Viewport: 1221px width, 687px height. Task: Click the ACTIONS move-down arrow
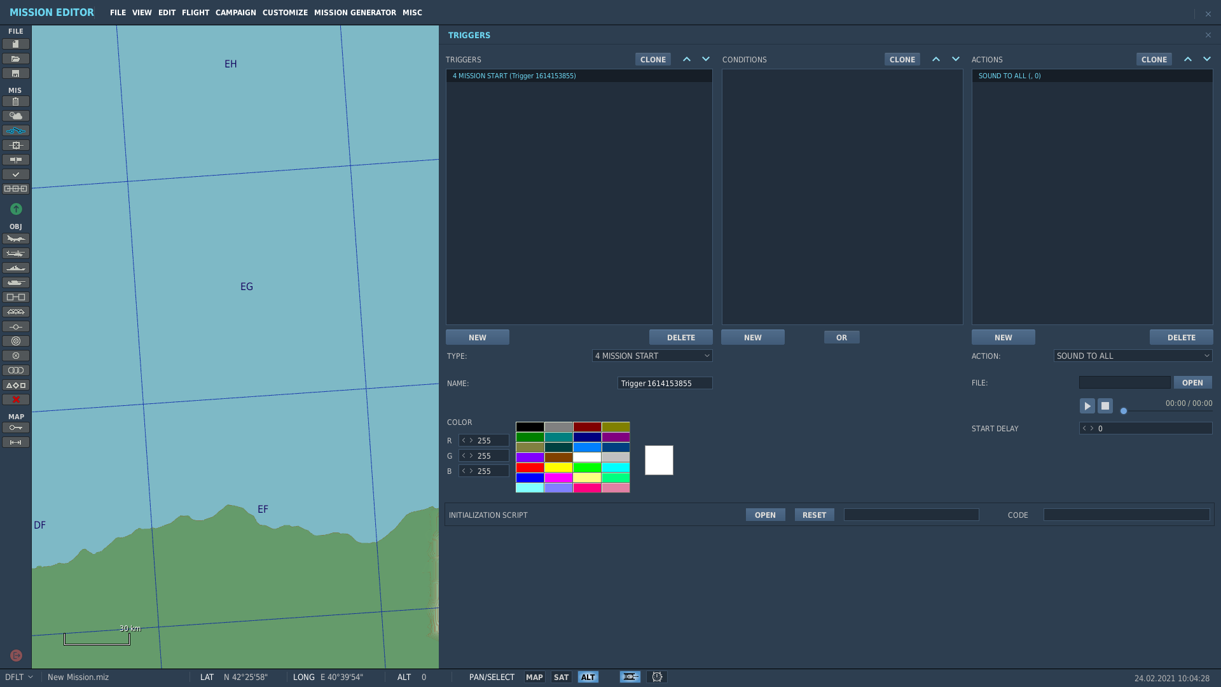1207,59
